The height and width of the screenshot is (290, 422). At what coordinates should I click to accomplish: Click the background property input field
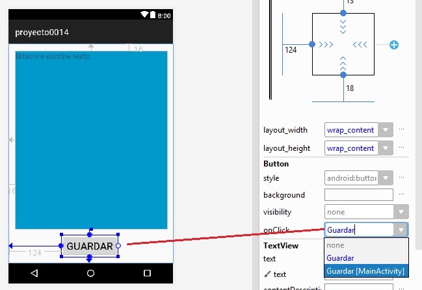click(x=358, y=195)
